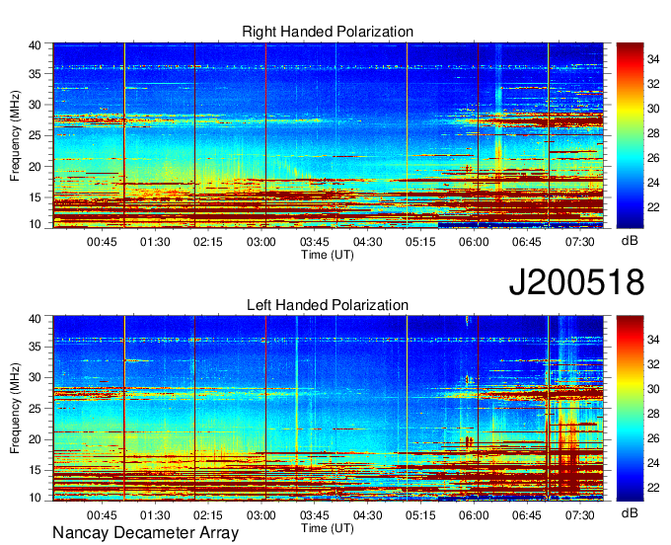Click 'Time (UT)' label below Left Handed plot
The width and height of the screenshot is (671, 545).
click(328, 528)
